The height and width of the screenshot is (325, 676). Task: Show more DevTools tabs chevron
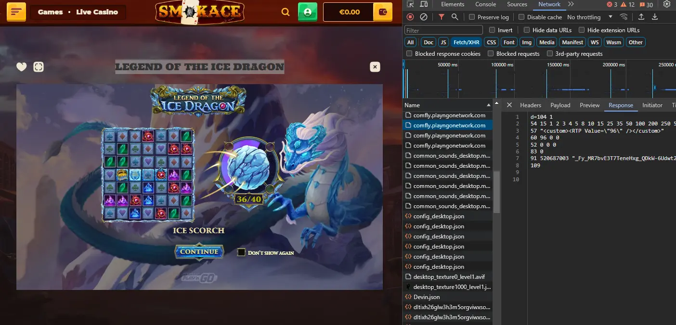tap(571, 4)
